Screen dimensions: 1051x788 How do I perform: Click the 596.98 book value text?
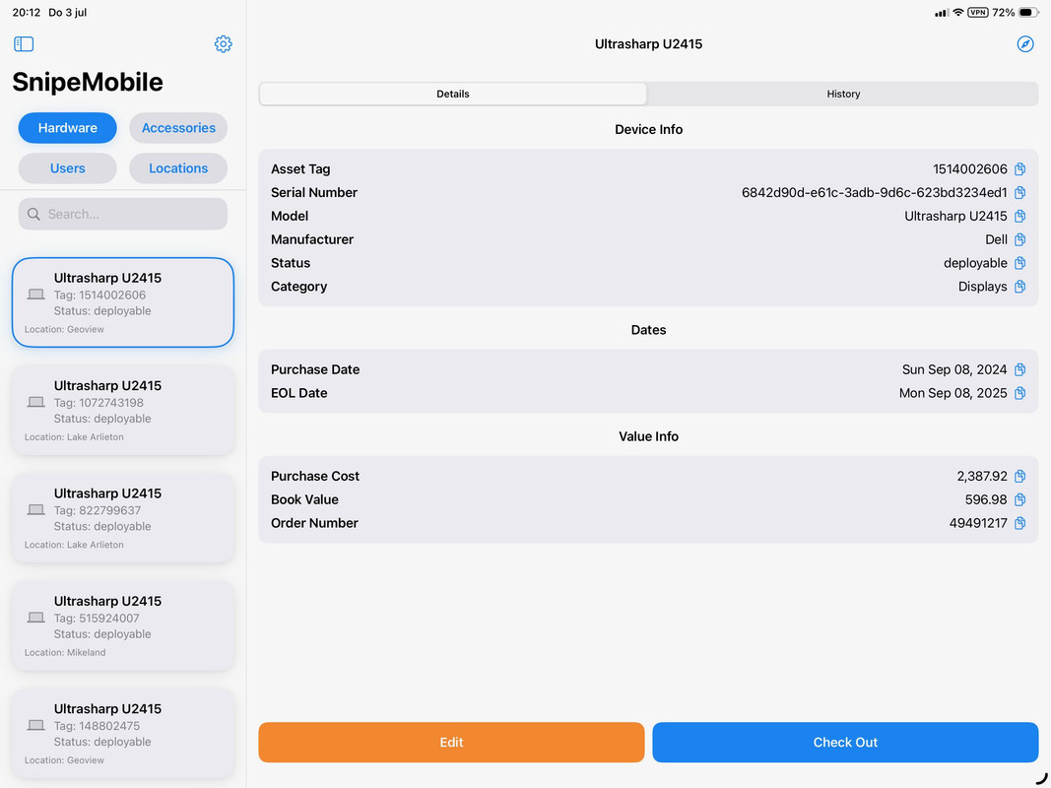[x=986, y=499]
